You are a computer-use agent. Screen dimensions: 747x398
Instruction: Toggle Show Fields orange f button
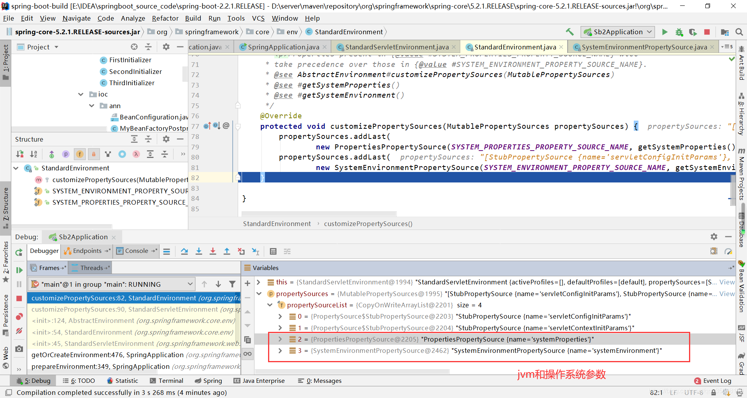tap(80, 154)
